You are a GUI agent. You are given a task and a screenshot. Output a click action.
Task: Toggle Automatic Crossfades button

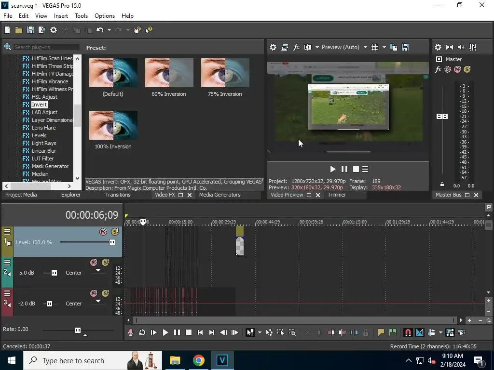click(x=420, y=332)
